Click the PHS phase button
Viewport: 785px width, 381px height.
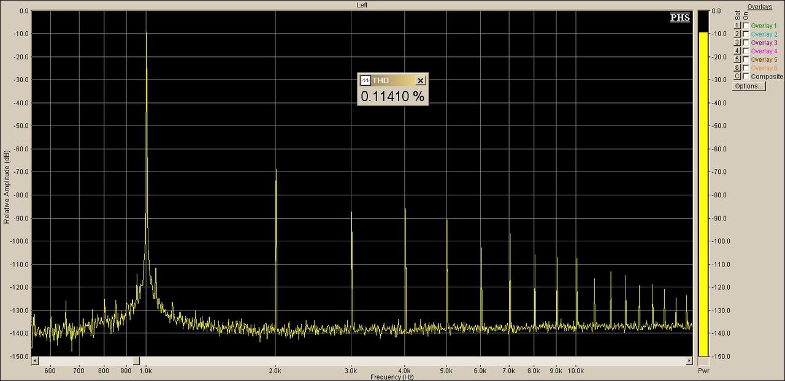tap(680, 17)
